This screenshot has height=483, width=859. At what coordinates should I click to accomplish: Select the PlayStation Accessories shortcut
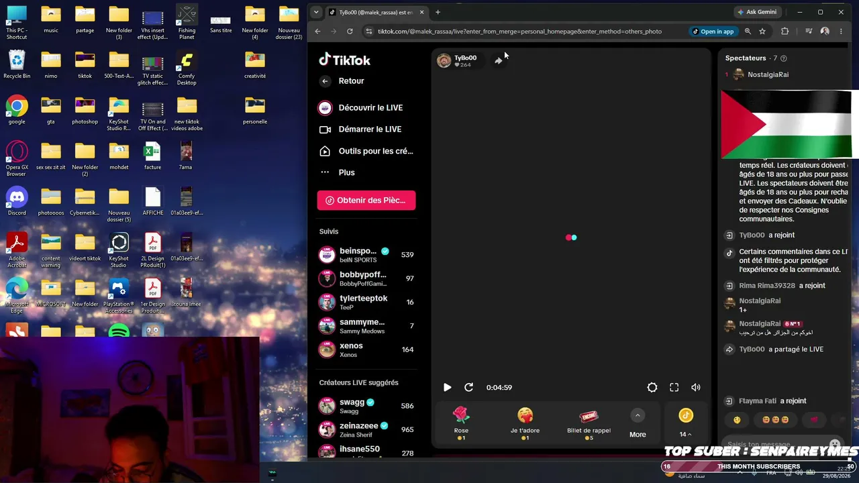coord(119,295)
